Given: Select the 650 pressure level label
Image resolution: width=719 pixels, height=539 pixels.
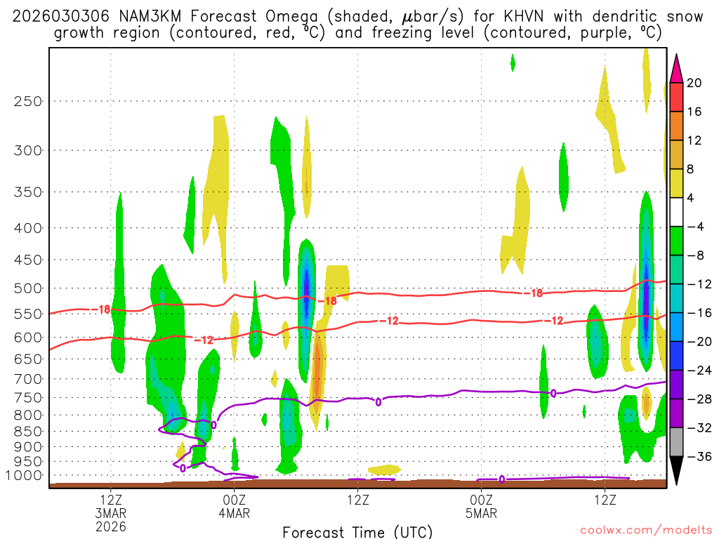Looking at the screenshot, I should [28, 359].
